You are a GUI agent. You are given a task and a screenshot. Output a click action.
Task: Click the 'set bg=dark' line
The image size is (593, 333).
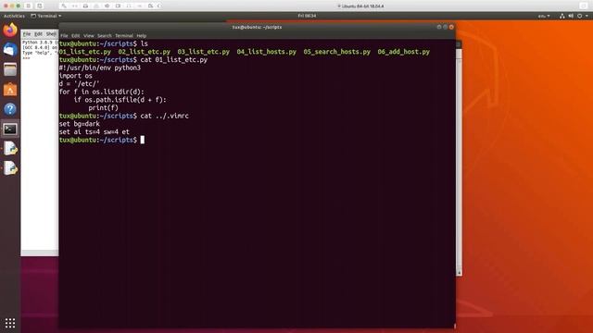tap(80, 124)
